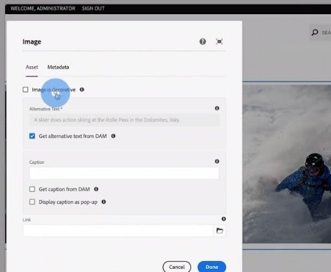Click the Done button
This screenshot has height=272, width=331.
[x=212, y=267]
